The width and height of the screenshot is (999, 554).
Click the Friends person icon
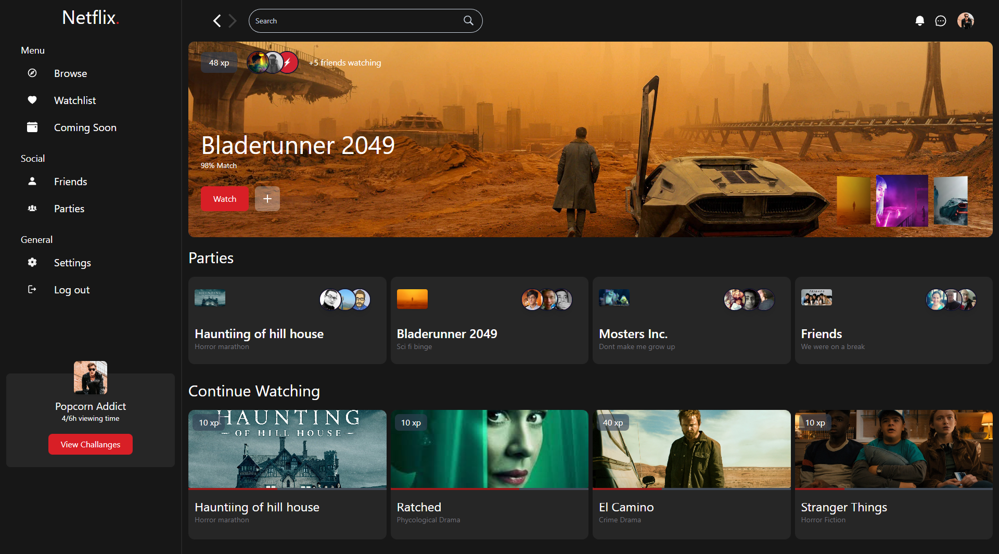(32, 181)
